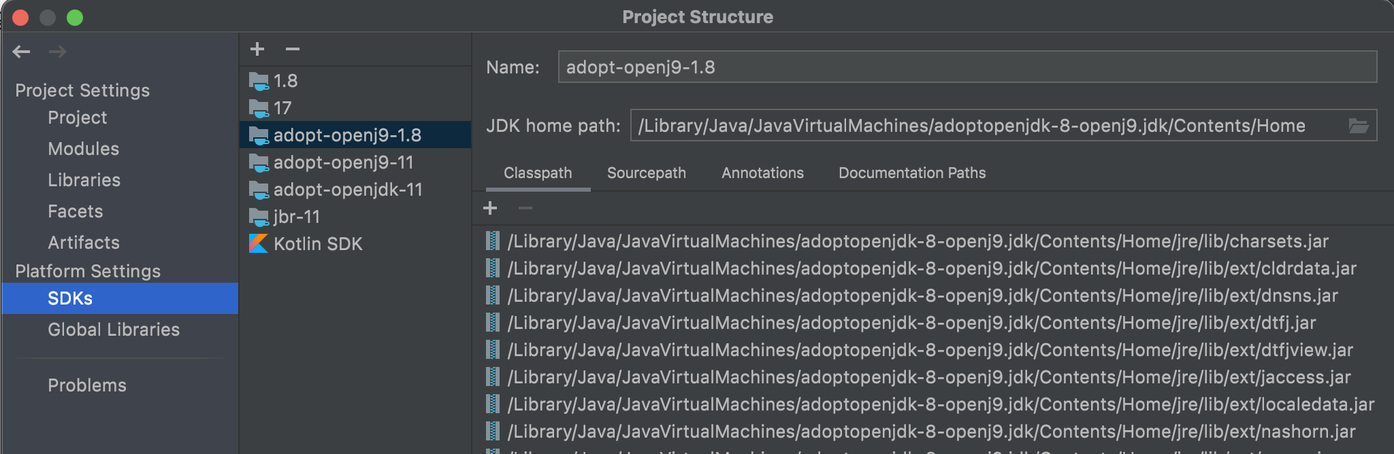Click the jbr-11 SDK folder icon
This screenshot has width=1394, height=454.
click(x=259, y=217)
